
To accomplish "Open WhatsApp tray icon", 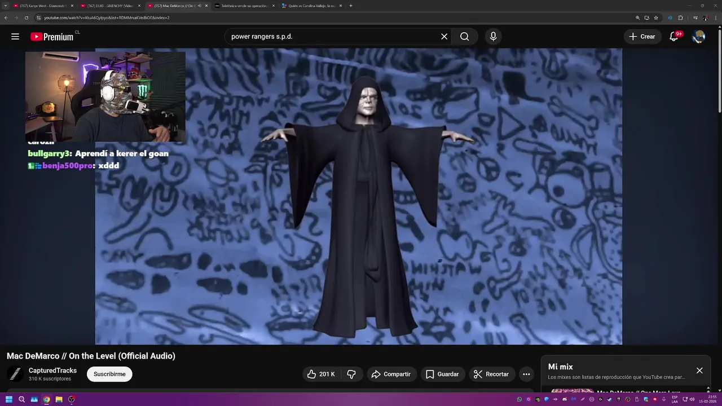I will pos(520,399).
